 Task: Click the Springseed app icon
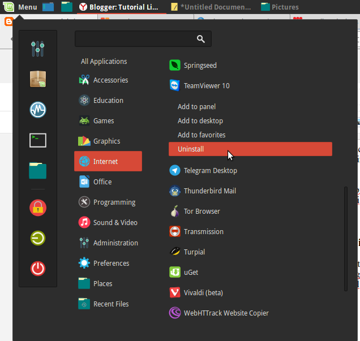175,66
